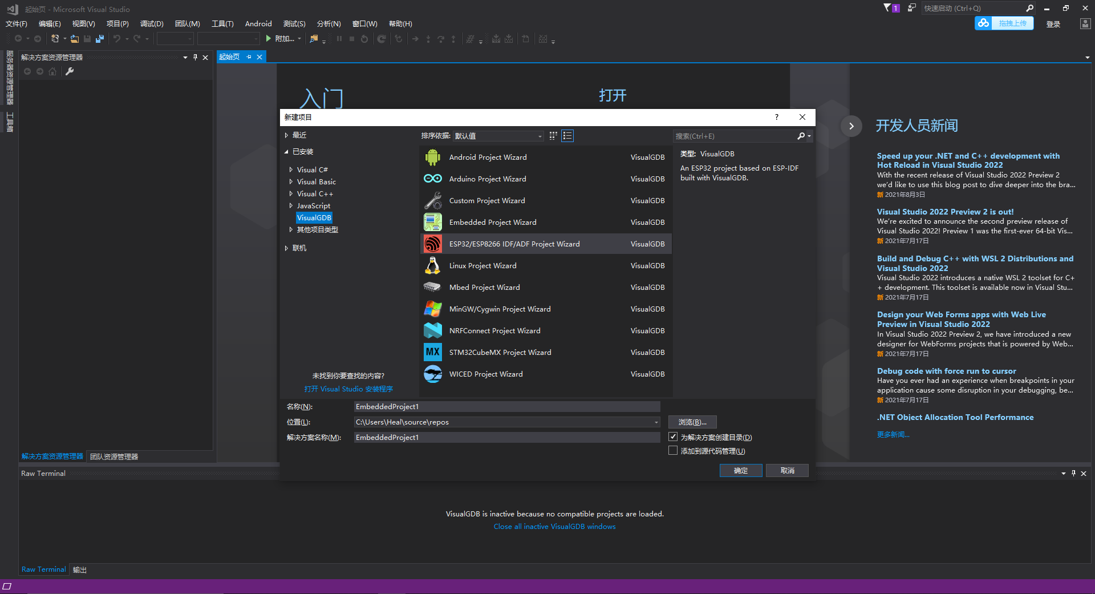Click the 名称 project name field
Screen dimensions: 1095x594
(x=507, y=406)
